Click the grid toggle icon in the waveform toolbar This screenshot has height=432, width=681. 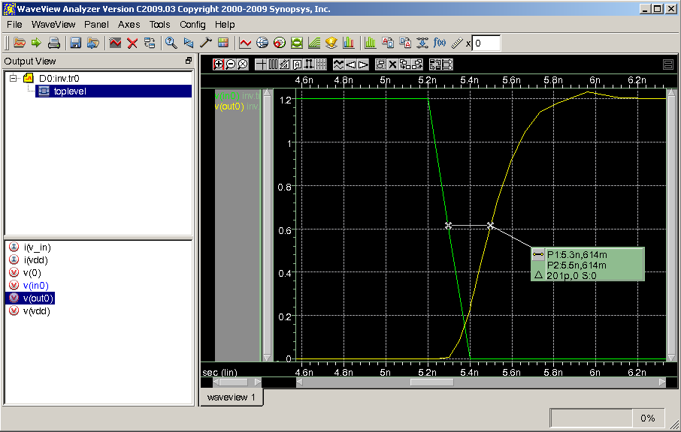pos(321,64)
